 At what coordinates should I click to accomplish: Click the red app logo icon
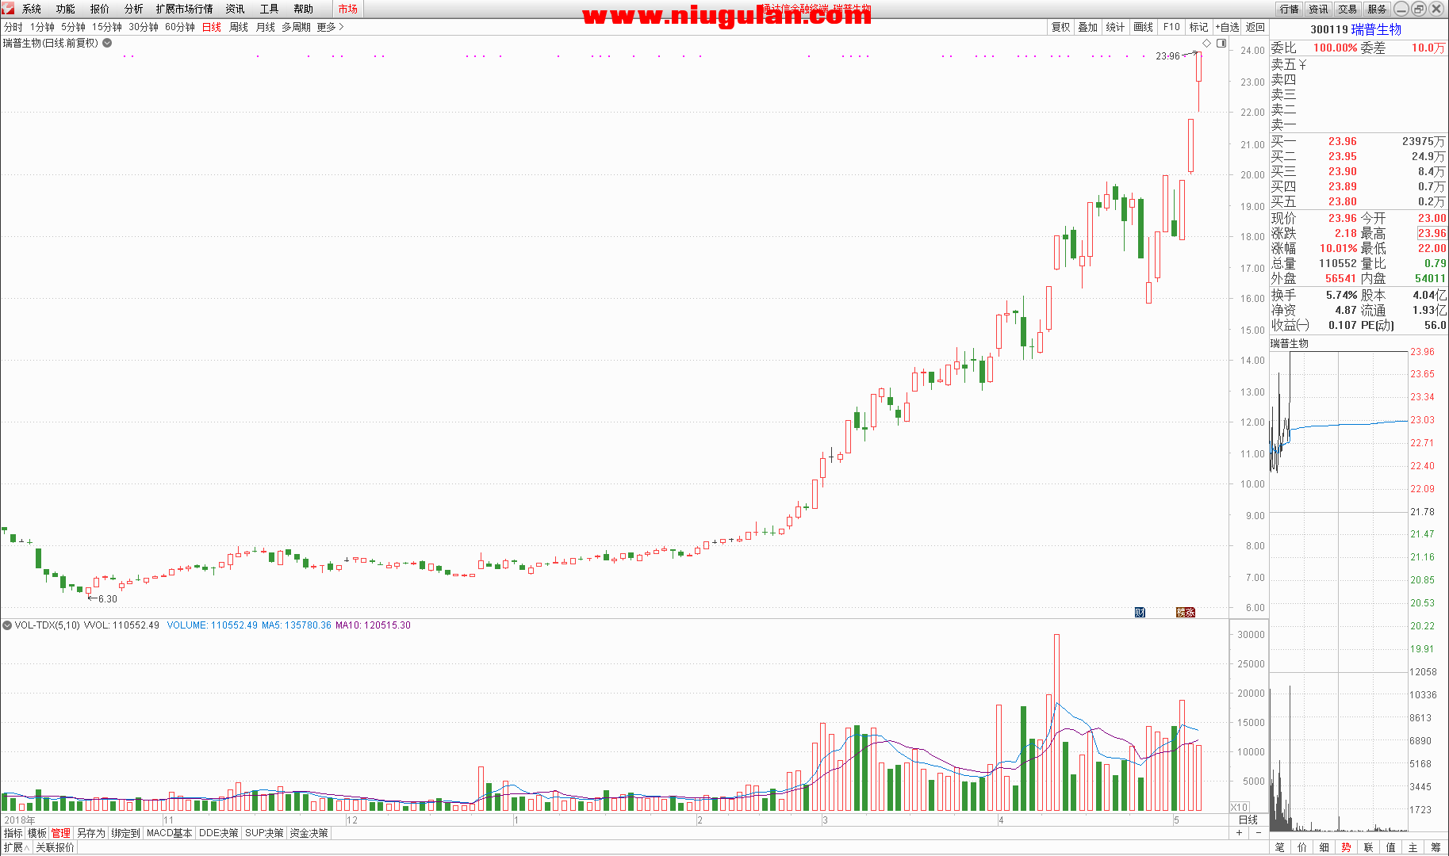pos(8,9)
